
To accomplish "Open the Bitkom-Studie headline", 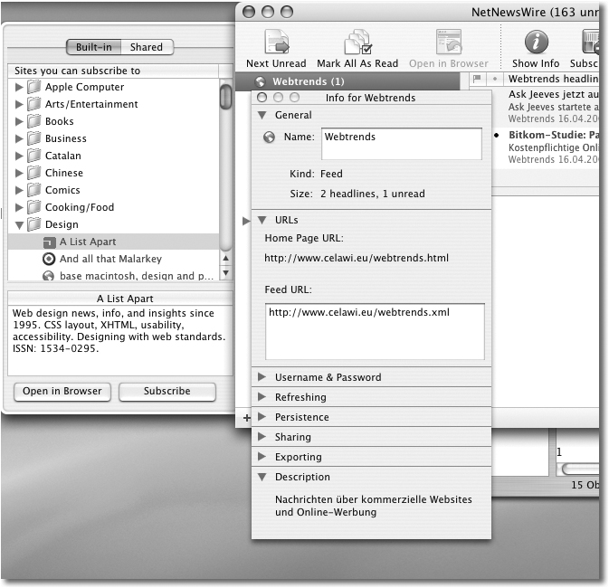I will click(x=546, y=147).
